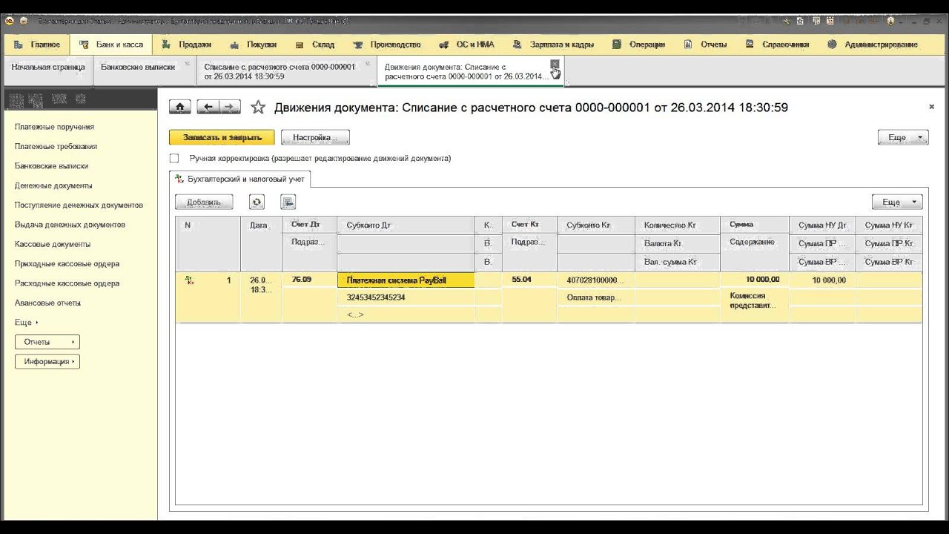Select the Оплата товар... cell
949x534 pixels.
tap(595, 297)
